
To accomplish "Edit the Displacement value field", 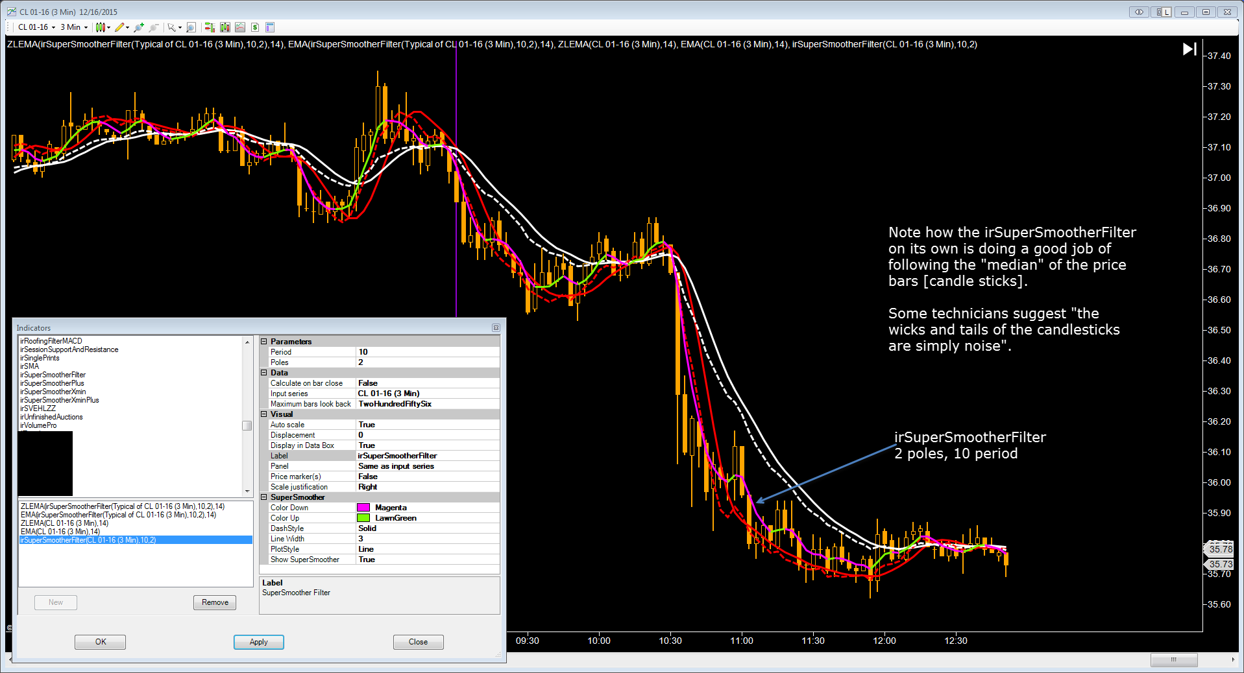I will click(428, 435).
